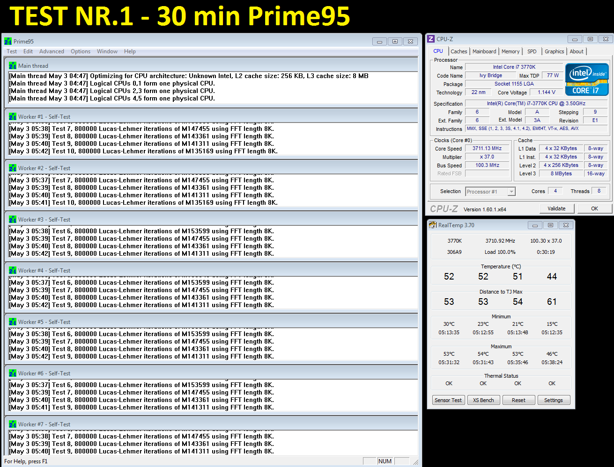Click the Worker #7 Self-Test window icon
The height and width of the screenshot is (467, 614).
pos(13,424)
